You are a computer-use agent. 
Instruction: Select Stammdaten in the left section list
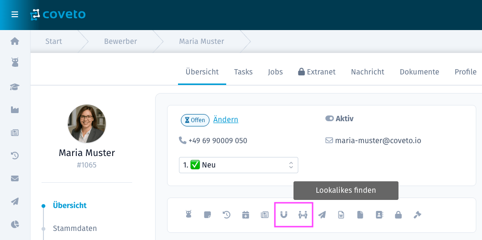point(75,229)
